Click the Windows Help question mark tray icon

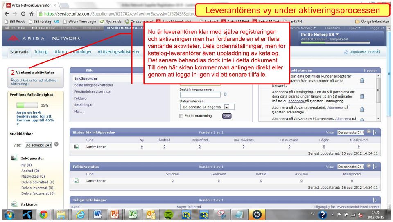point(323,215)
